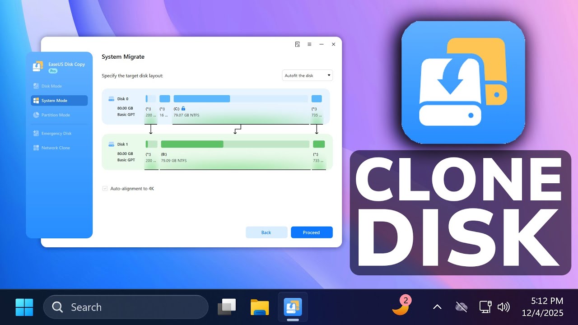Click '80.00 GB' under Disk 0

coord(125,108)
